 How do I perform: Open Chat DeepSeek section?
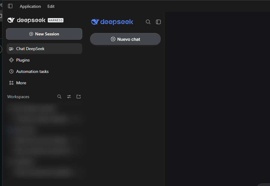(x=44, y=49)
